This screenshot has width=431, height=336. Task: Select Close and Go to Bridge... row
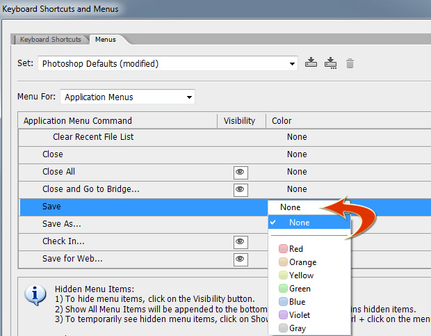[x=225, y=190]
